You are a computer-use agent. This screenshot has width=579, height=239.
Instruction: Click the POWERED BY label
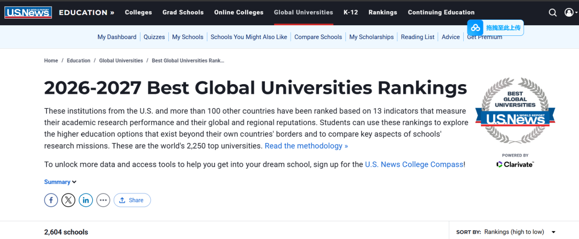515,155
